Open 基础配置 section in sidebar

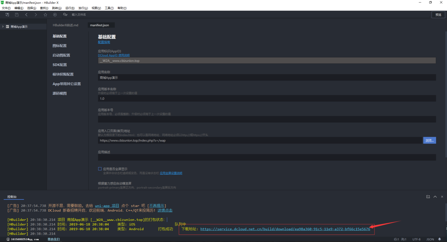tap(59, 36)
